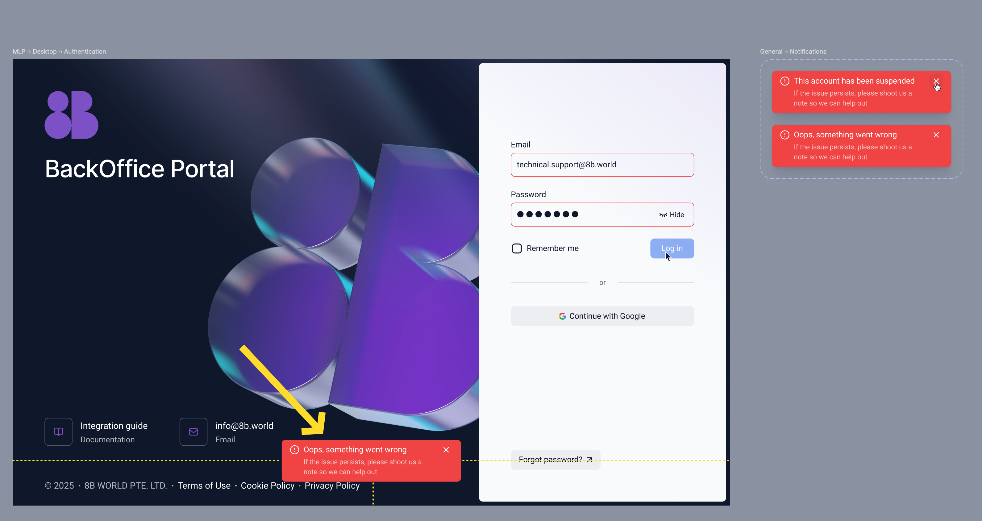Click the BackOffice Portal heading

(x=139, y=169)
